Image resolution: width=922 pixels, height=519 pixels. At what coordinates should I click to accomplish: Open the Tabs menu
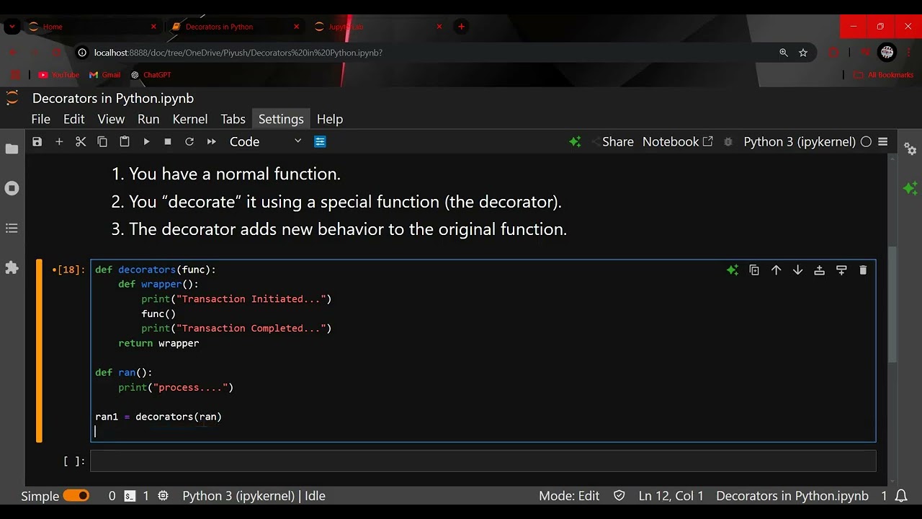click(x=233, y=119)
